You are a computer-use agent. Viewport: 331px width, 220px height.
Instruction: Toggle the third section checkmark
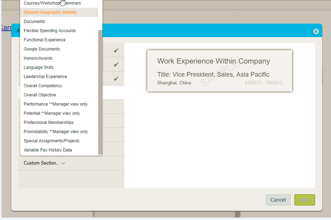coord(116,79)
